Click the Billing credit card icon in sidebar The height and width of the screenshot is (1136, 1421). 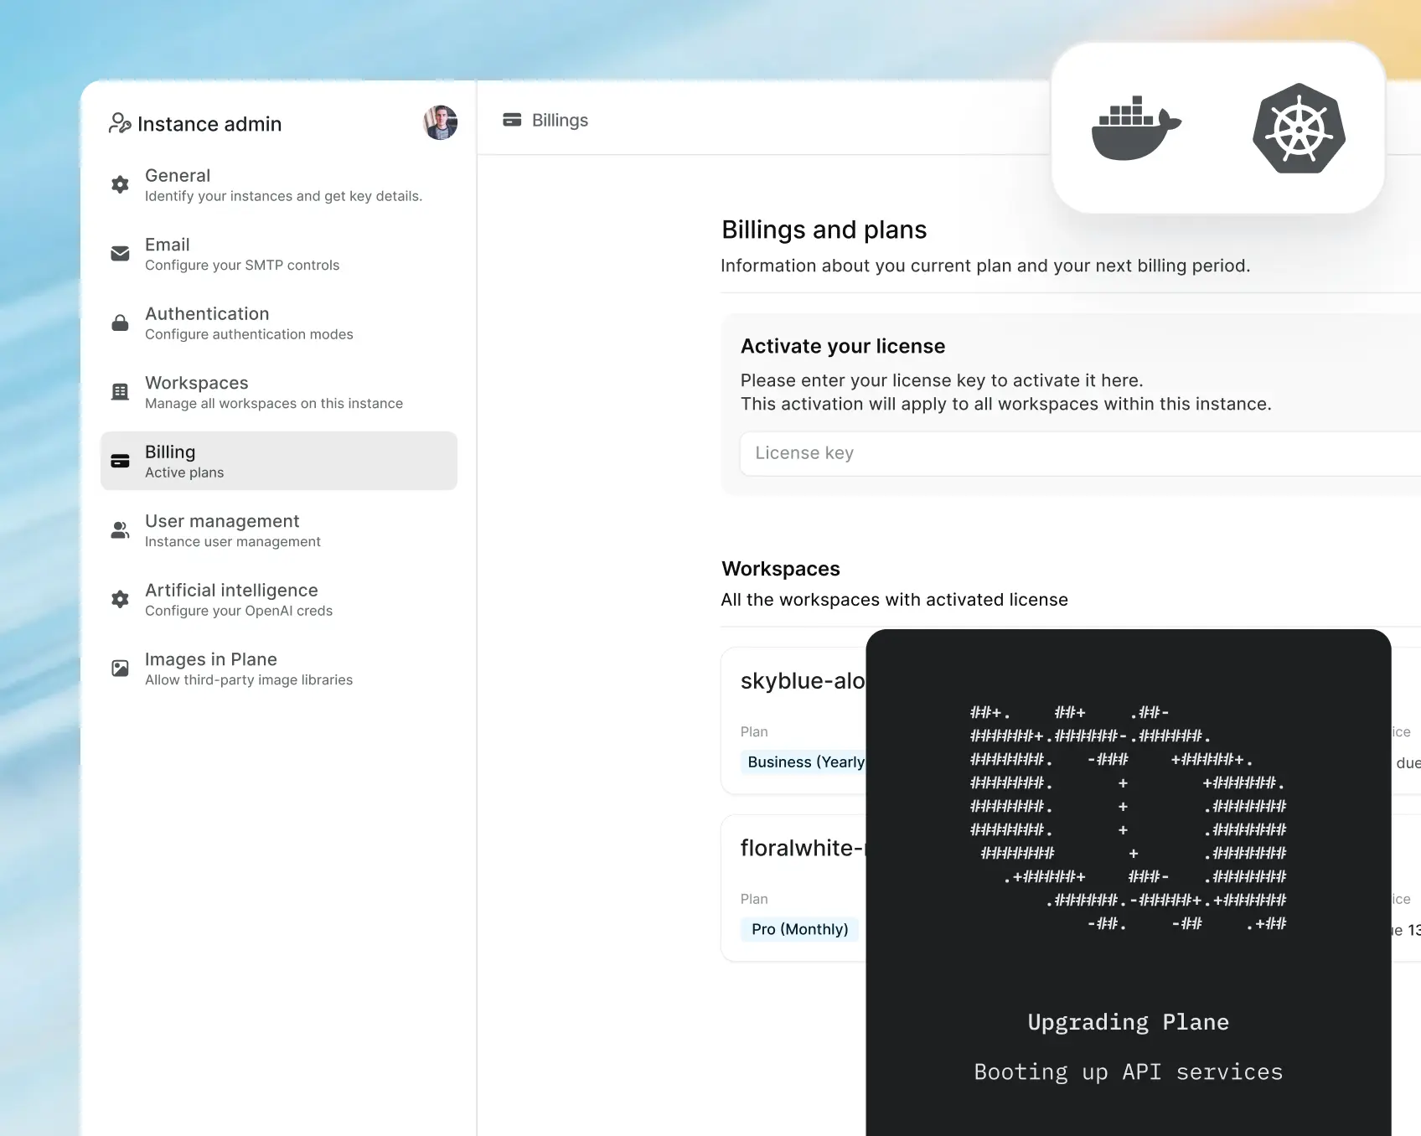click(121, 461)
